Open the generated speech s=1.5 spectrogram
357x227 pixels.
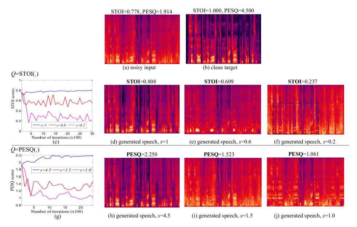(x=223, y=182)
